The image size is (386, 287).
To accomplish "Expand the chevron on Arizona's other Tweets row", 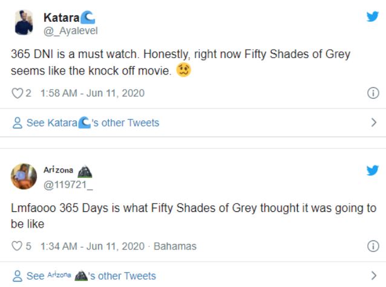I will click(373, 276).
